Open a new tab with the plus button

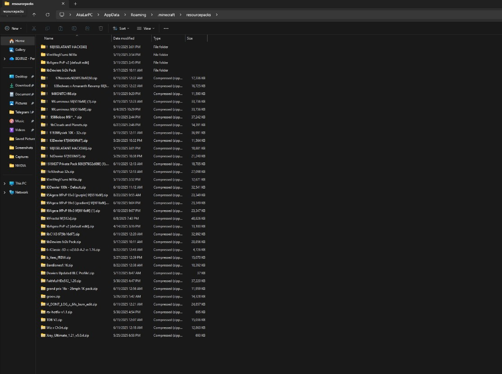[x=75, y=4]
